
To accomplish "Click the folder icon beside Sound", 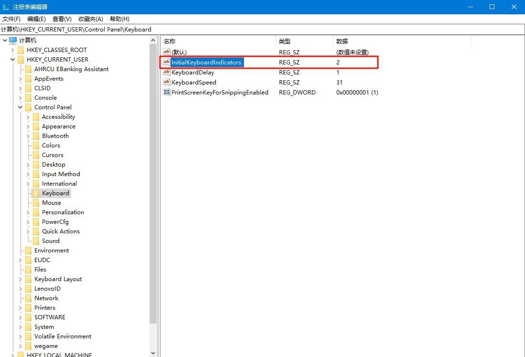I will pyautogui.click(x=36, y=241).
